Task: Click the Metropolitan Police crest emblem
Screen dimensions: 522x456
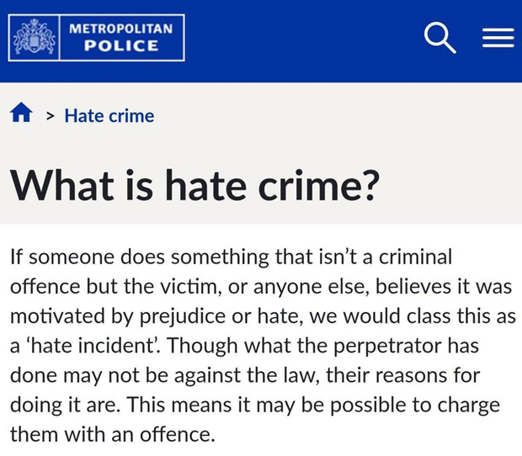Action: tap(35, 38)
